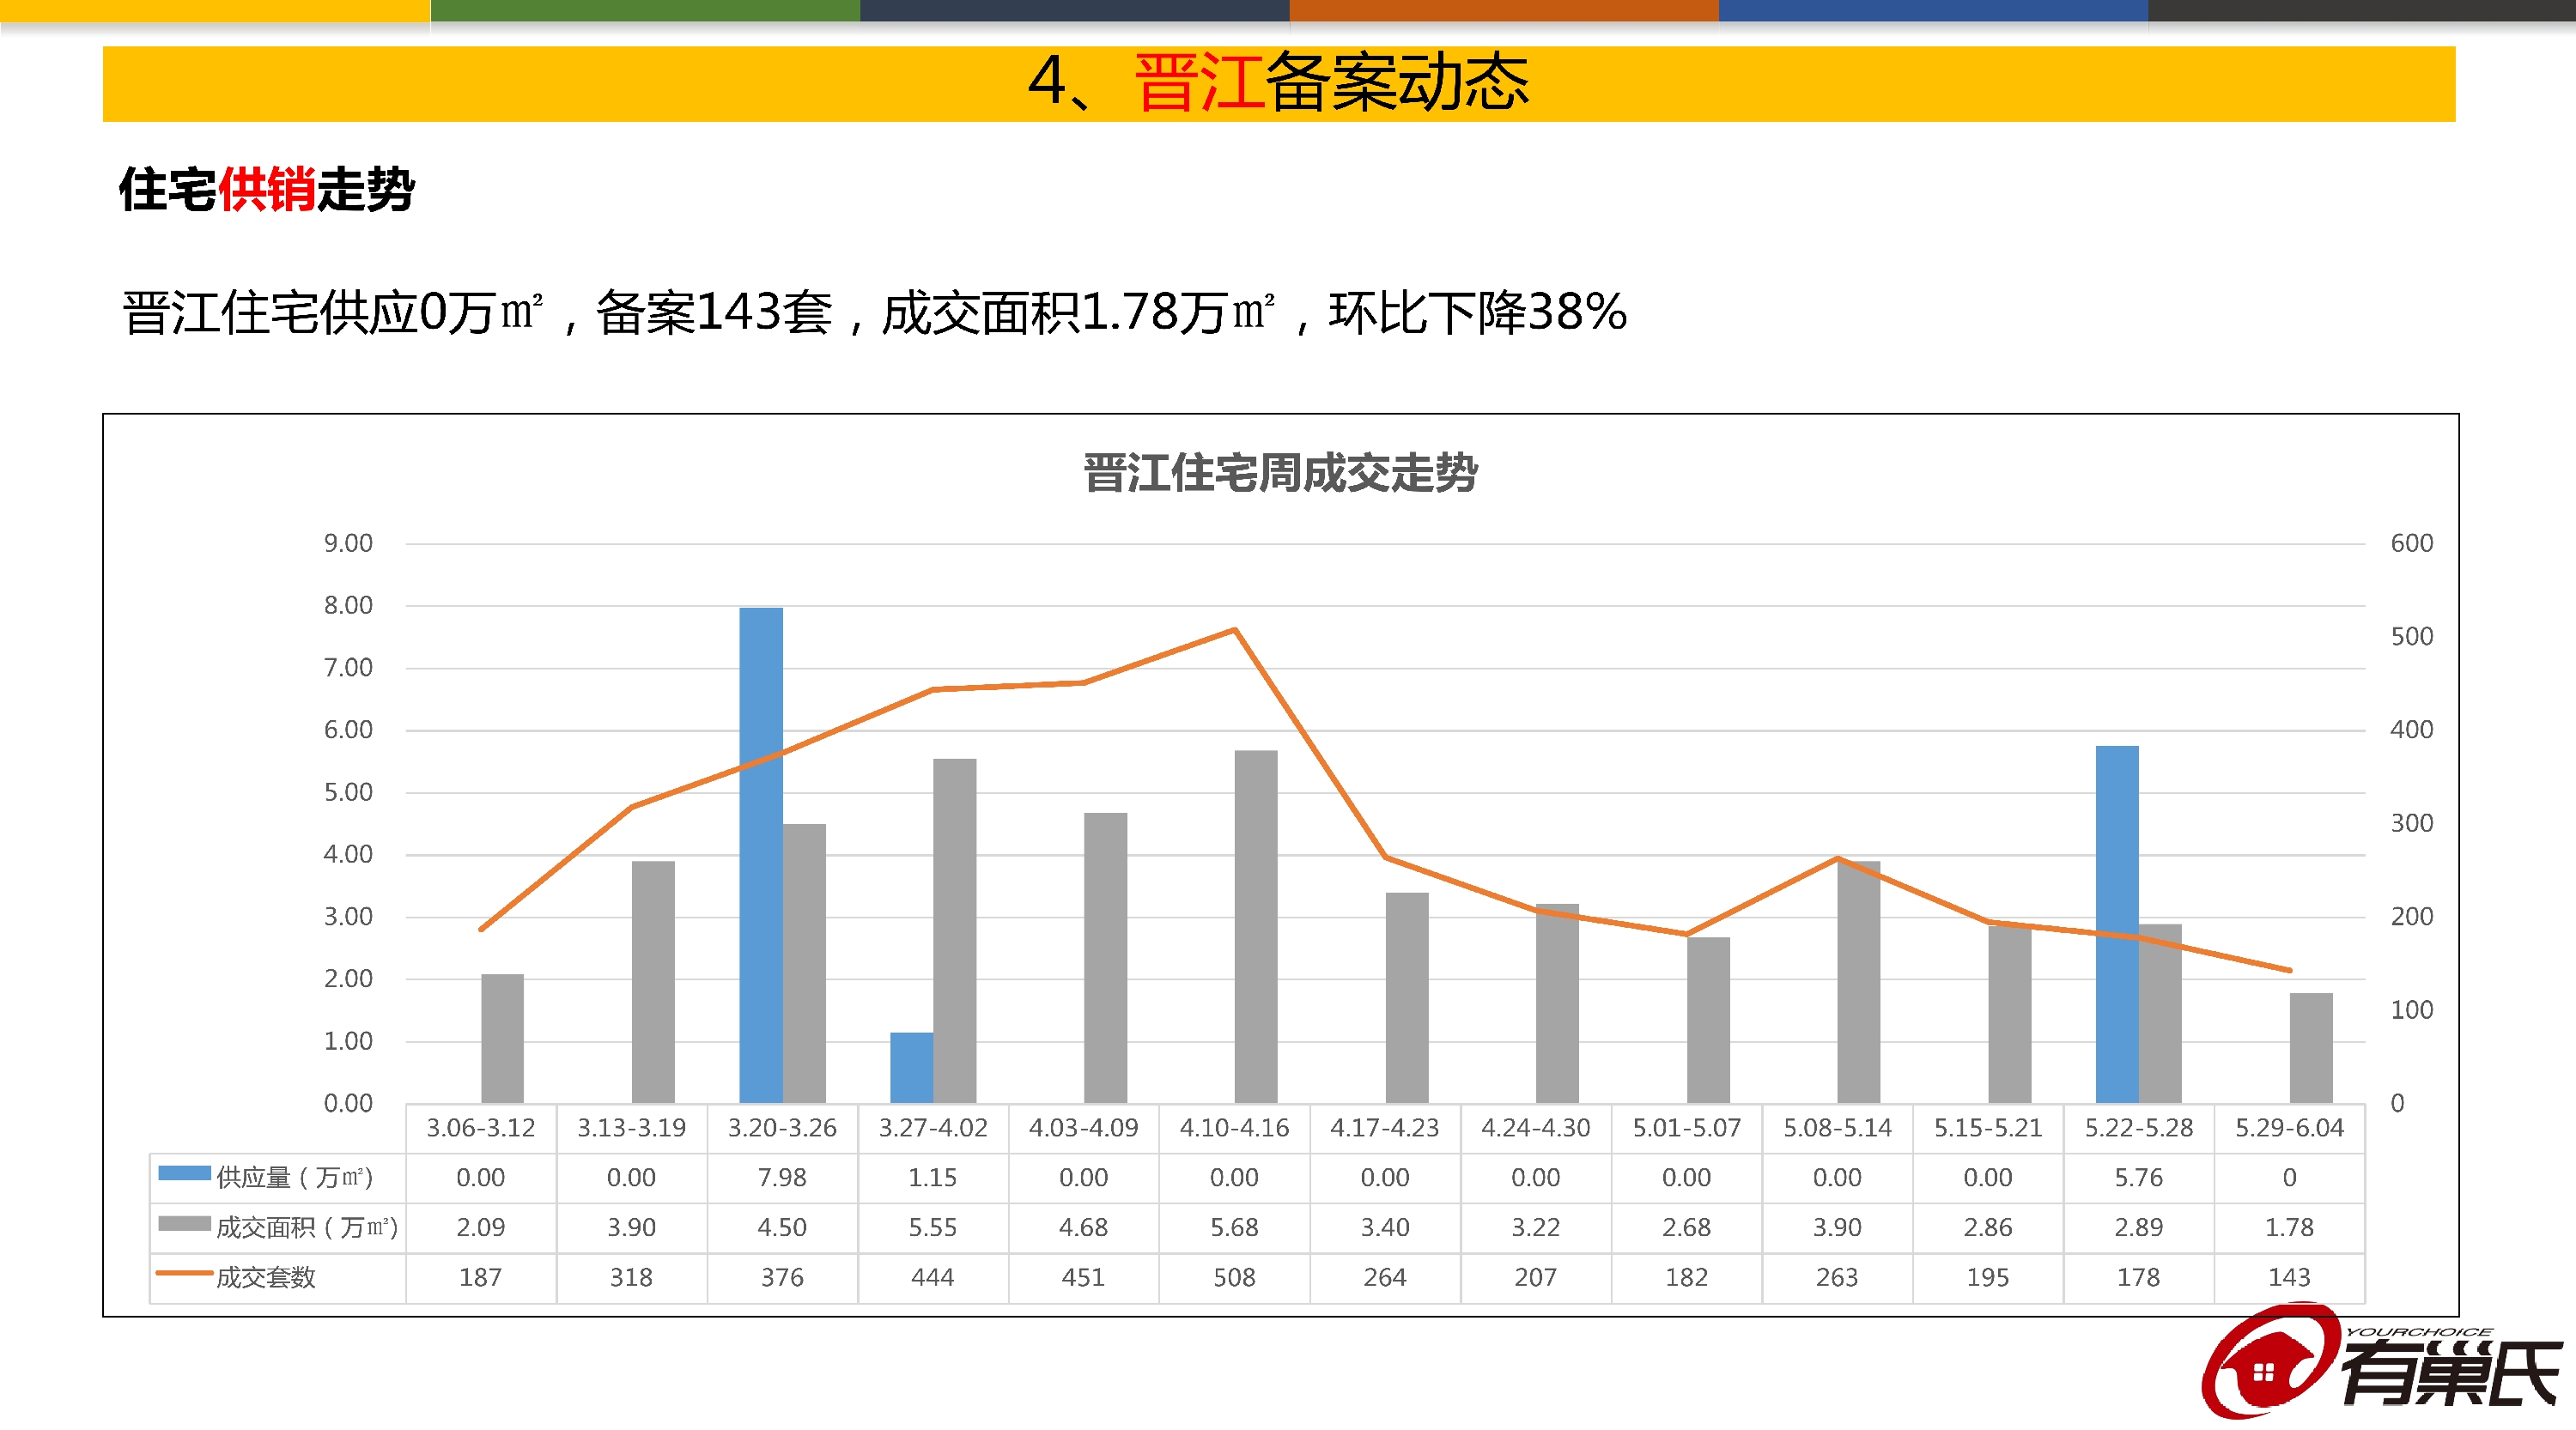
Task: Click the transaction area 4.50 cell
Action: point(782,1228)
